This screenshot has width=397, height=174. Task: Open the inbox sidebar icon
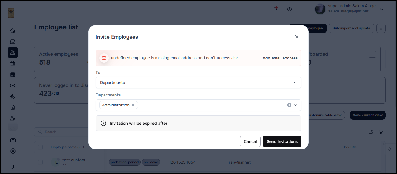13,42
